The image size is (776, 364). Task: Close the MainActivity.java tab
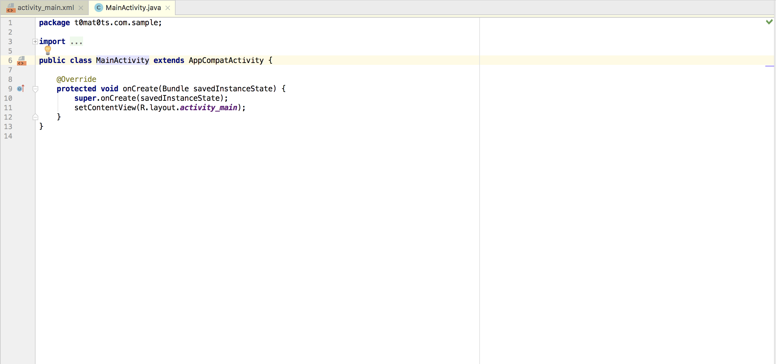pos(168,8)
